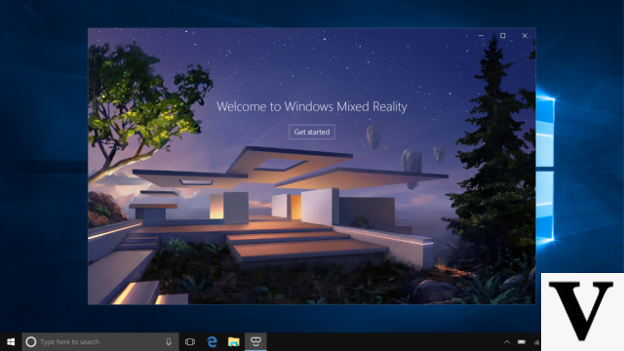Check the battery status tray icon
624x351 pixels.
[x=522, y=342]
